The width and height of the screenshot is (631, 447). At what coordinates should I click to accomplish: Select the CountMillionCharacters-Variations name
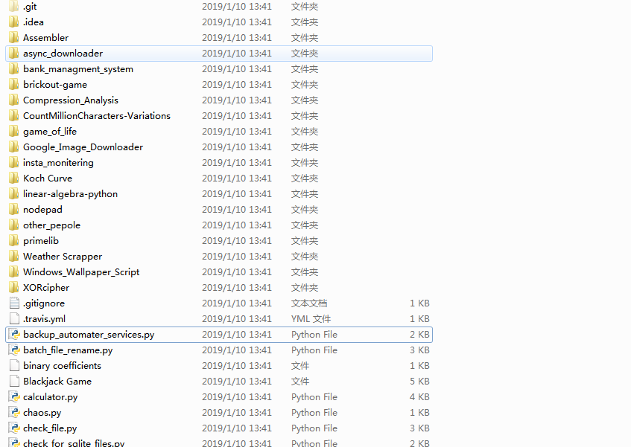(97, 116)
